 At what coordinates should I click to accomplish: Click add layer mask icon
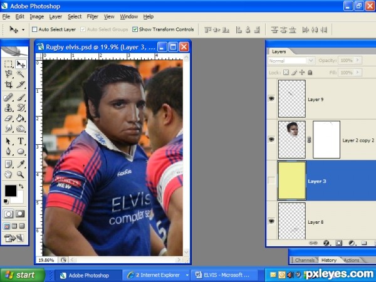338,243
